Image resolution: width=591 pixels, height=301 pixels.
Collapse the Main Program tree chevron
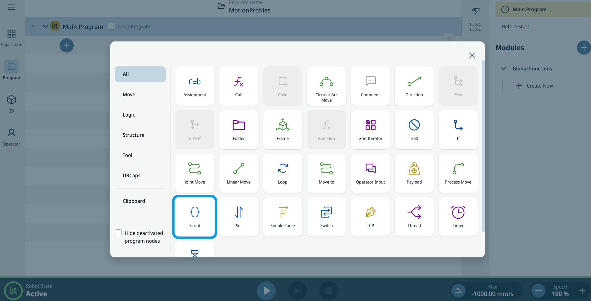click(46, 26)
